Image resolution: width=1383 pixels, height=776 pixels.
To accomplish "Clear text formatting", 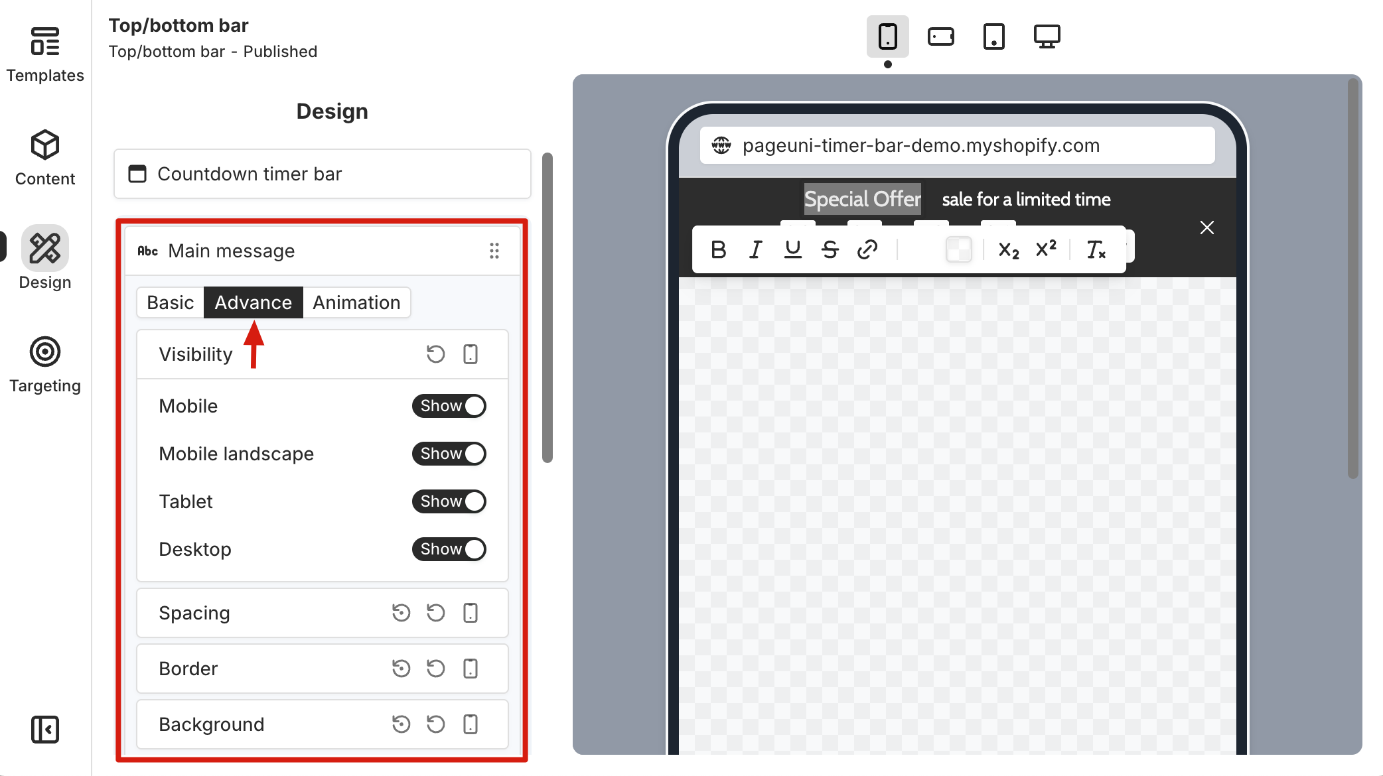I will click(x=1096, y=249).
